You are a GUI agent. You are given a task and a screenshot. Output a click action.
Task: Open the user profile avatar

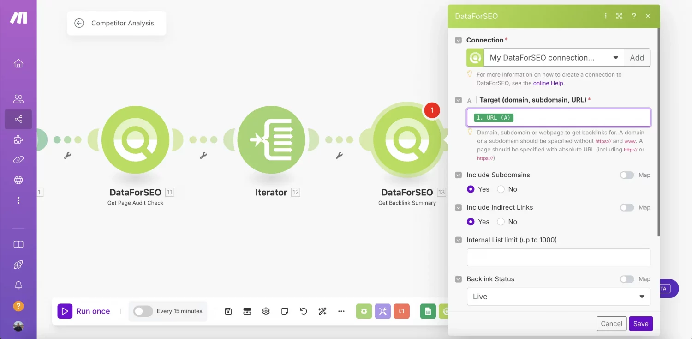[x=18, y=326]
